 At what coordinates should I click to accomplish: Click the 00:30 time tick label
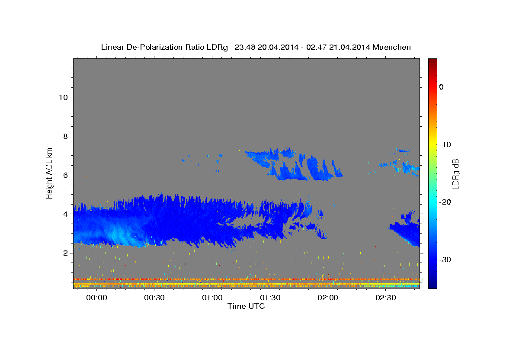(x=154, y=298)
